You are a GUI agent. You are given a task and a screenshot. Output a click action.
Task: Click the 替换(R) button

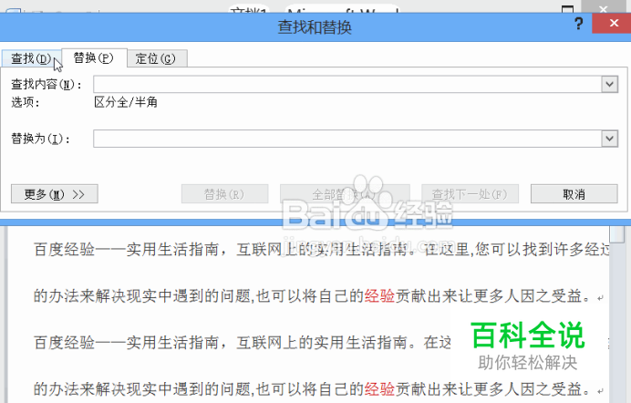[224, 194]
